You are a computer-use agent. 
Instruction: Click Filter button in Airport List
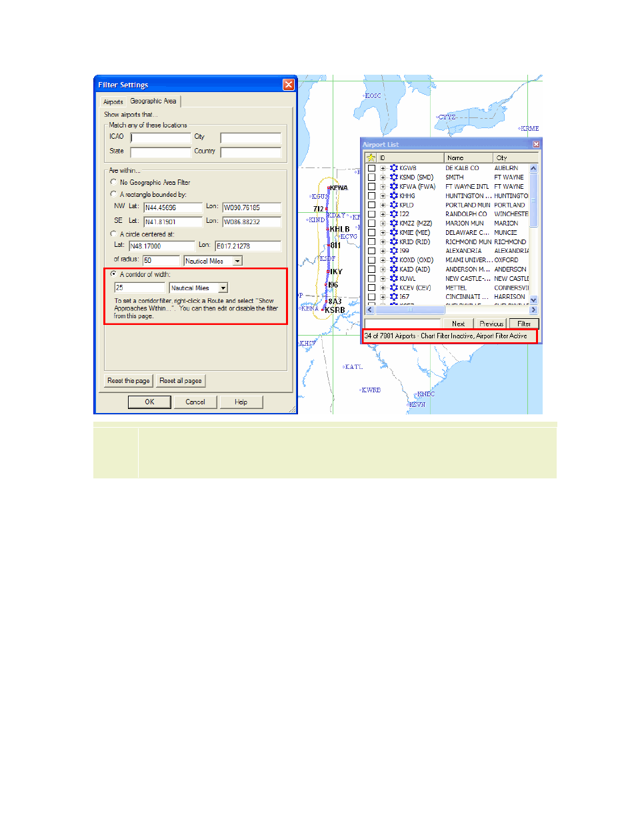524,324
